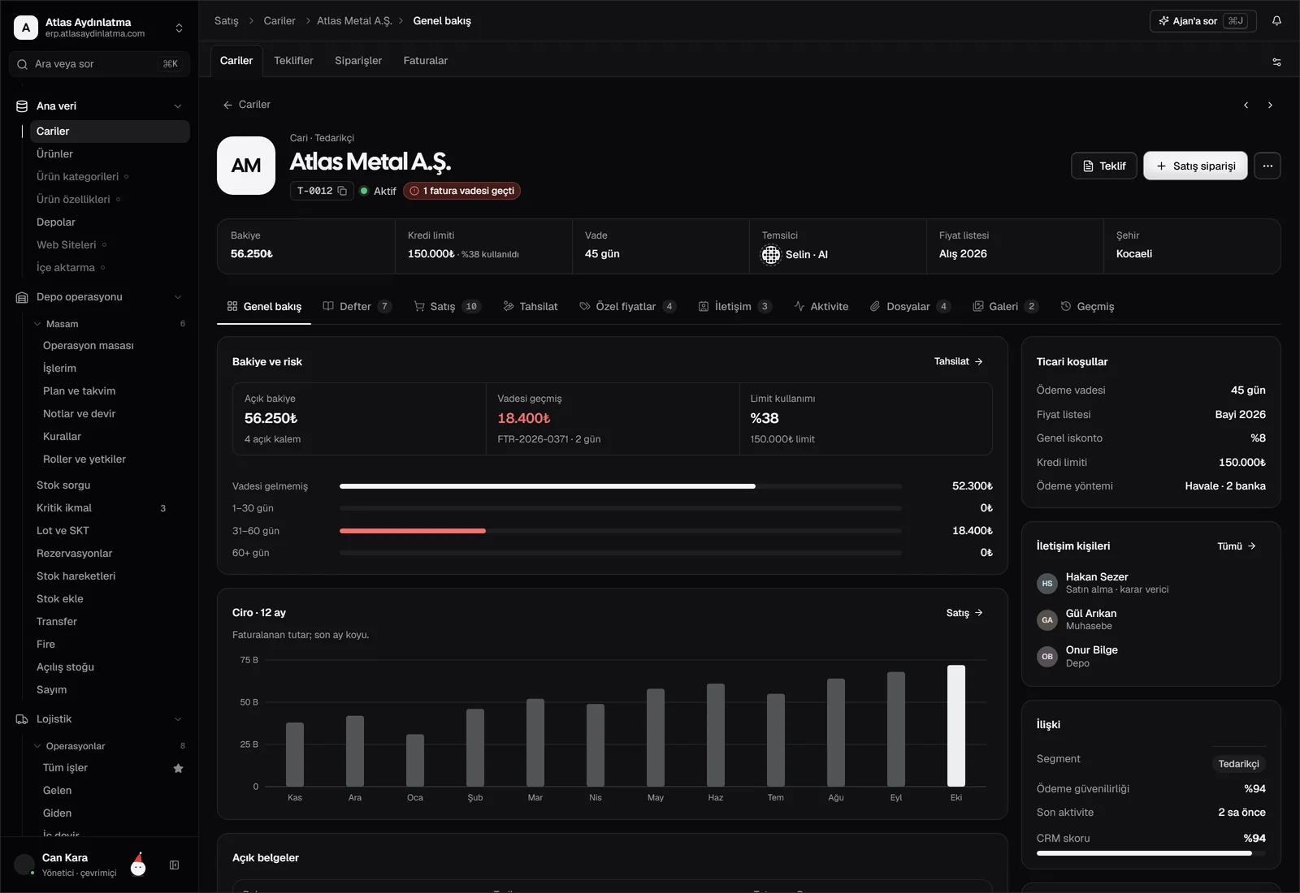Image resolution: width=1300 pixels, height=893 pixels.
Task: Switch to the Özel fiyatlar tab
Action: [627, 307]
